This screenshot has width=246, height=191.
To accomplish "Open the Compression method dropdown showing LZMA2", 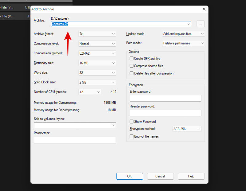I will [x=97, y=53].
